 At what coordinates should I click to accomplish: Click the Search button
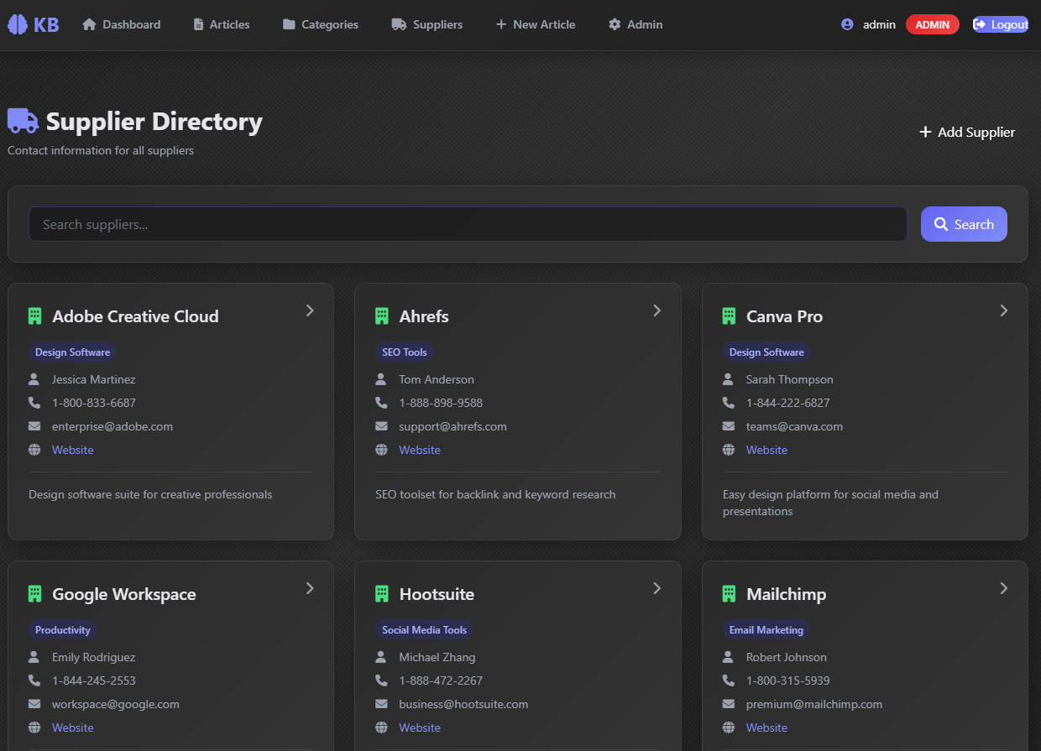click(964, 224)
